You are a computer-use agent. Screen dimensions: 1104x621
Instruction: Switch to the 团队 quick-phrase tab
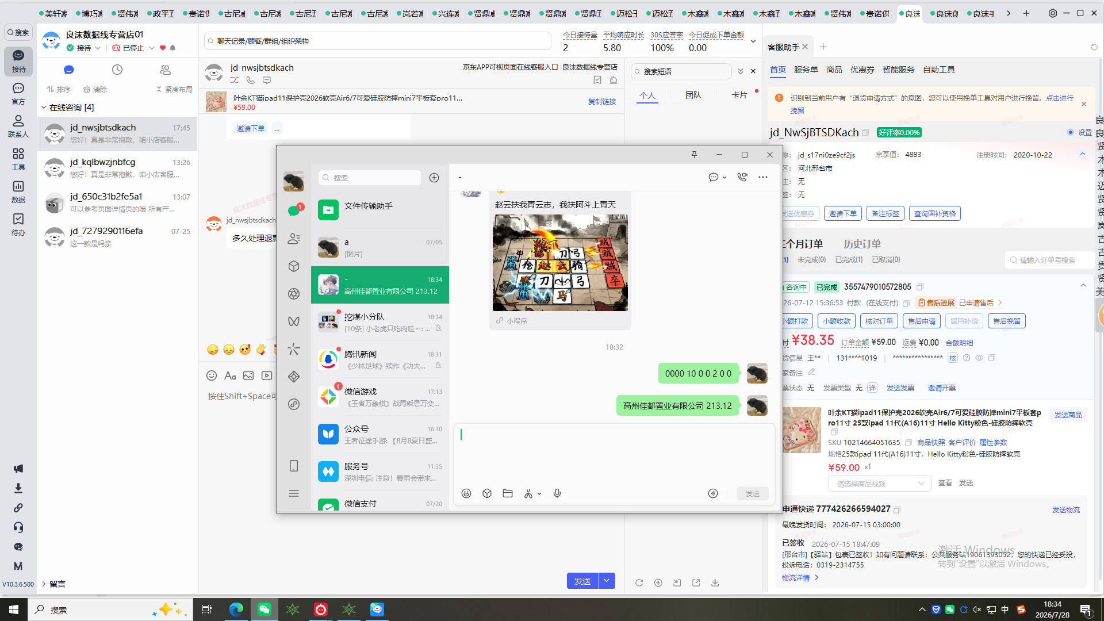click(x=693, y=95)
